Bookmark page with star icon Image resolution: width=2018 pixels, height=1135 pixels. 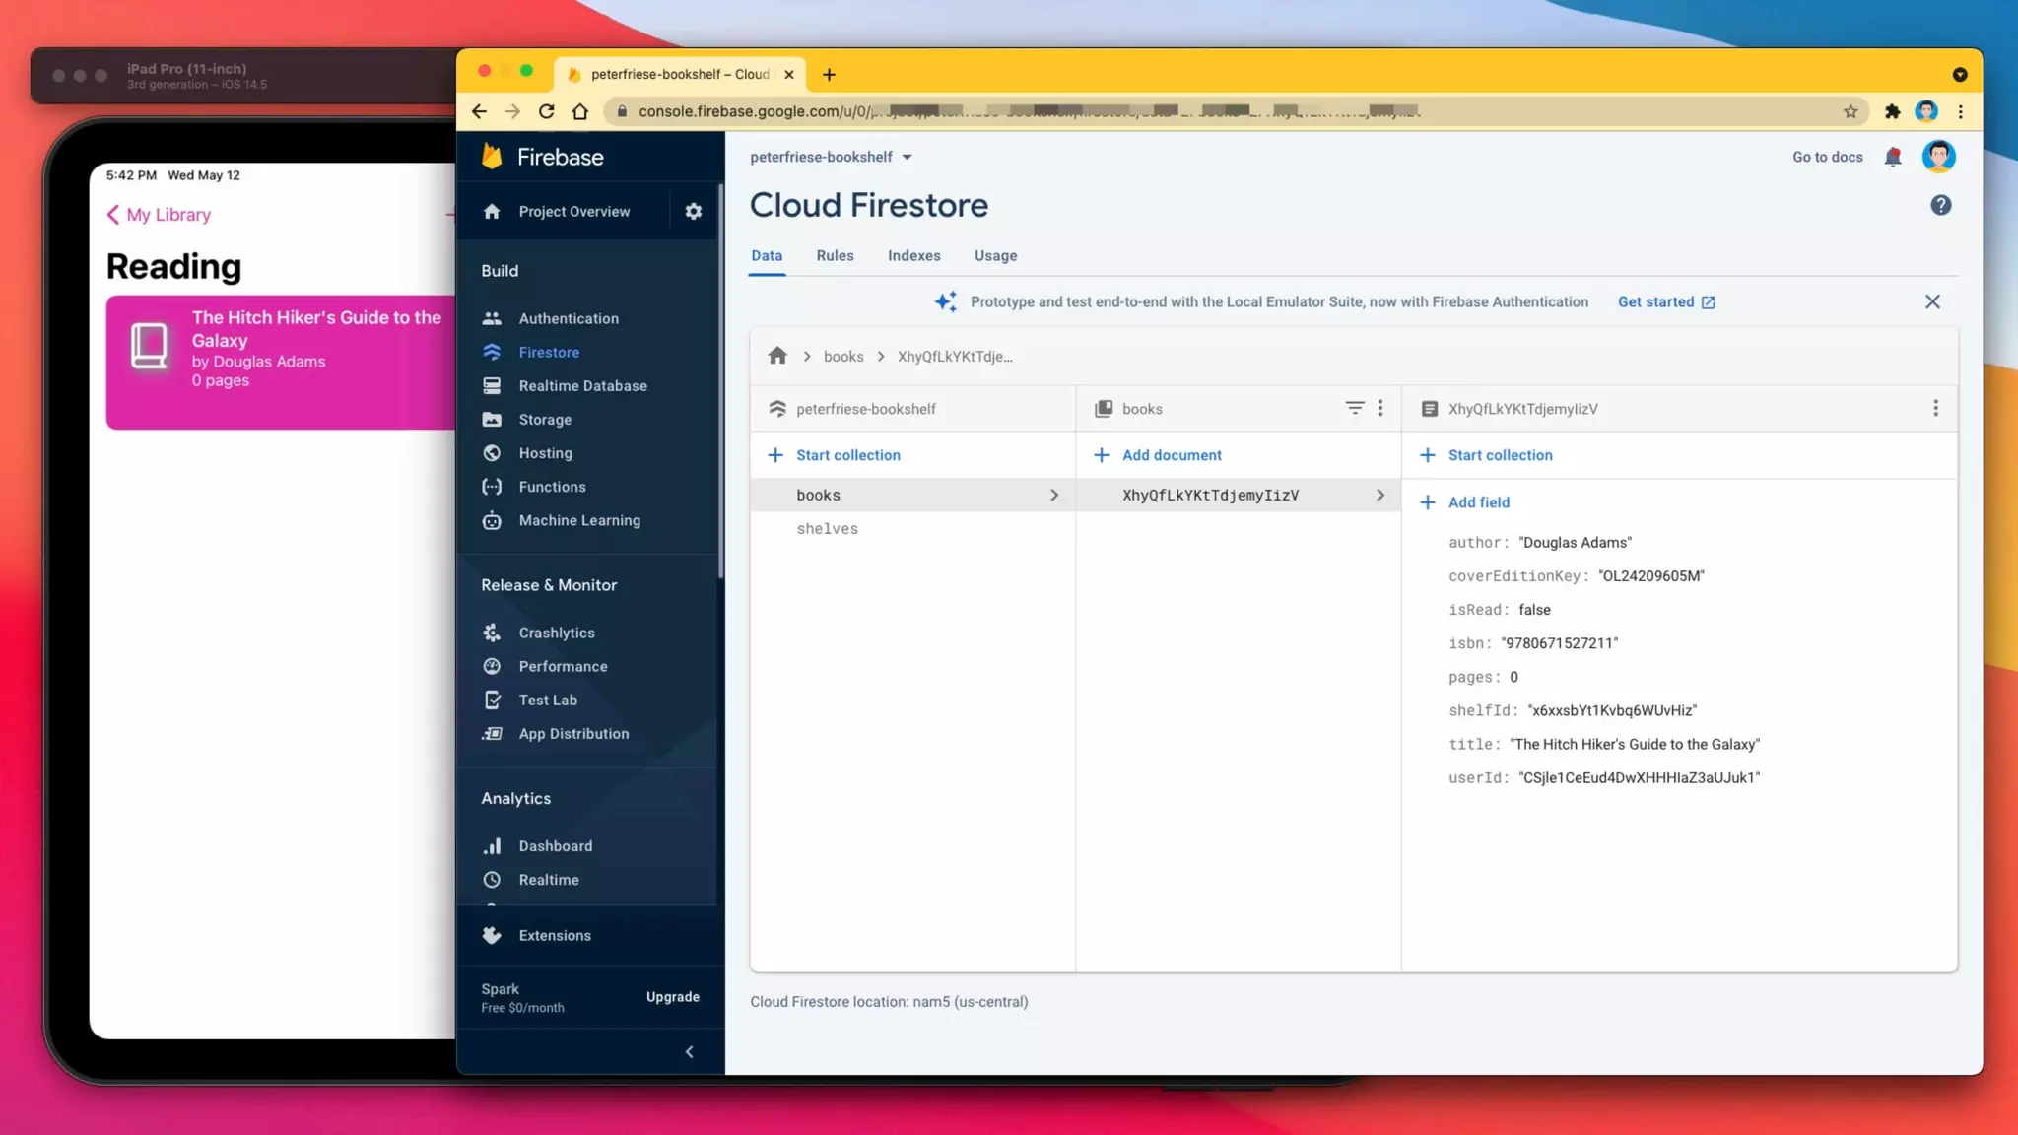pos(1850,111)
